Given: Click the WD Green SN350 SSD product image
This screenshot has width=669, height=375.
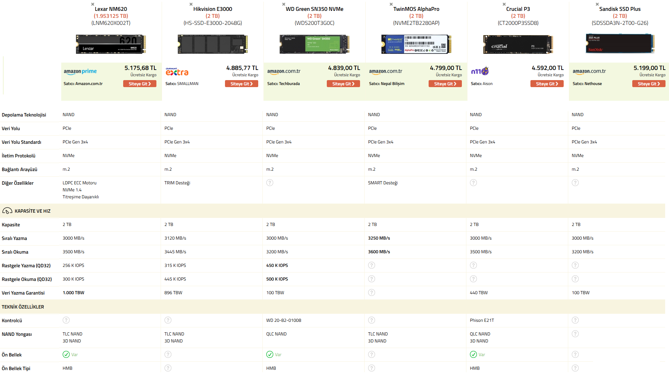Looking at the screenshot, I should coord(315,44).
